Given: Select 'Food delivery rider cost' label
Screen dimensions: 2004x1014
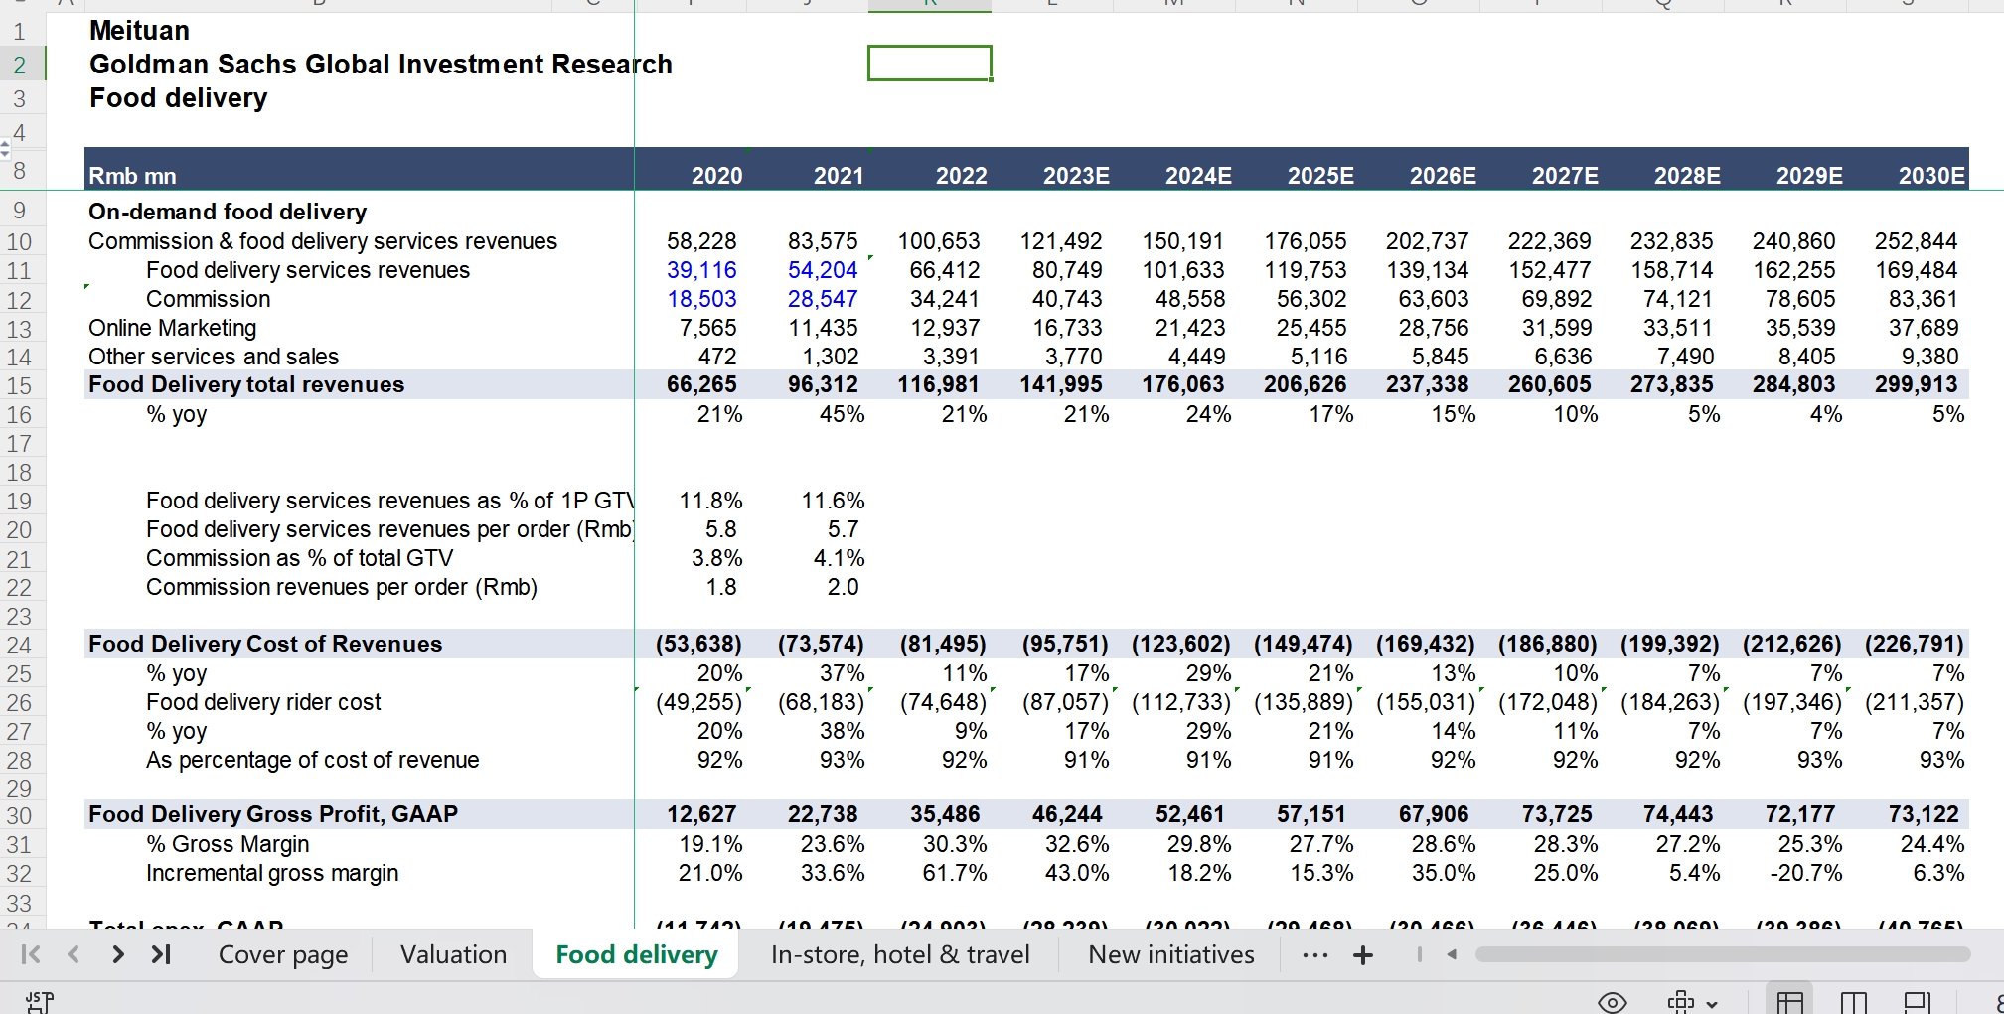Looking at the screenshot, I should click(x=263, y=702).
